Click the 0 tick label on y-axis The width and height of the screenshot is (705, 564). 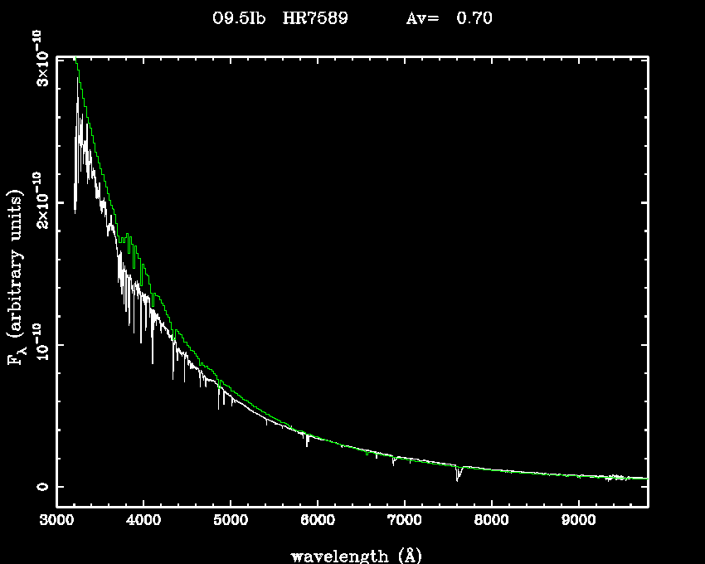[x=38, y=488]
